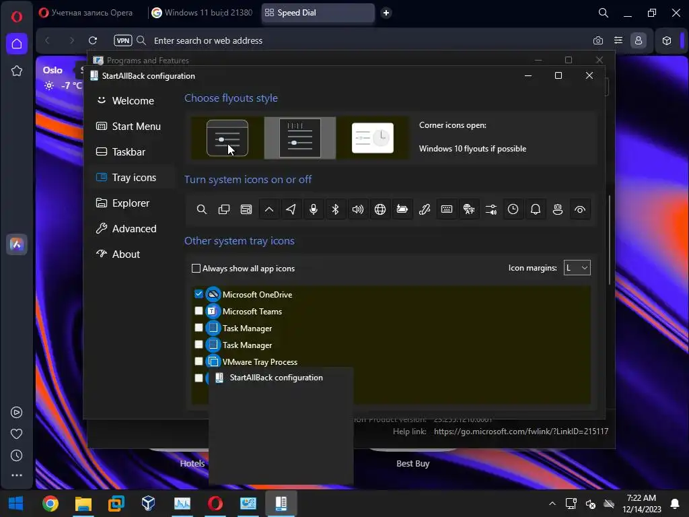Toggle the Bluetooth system icon

pos(335,209)
